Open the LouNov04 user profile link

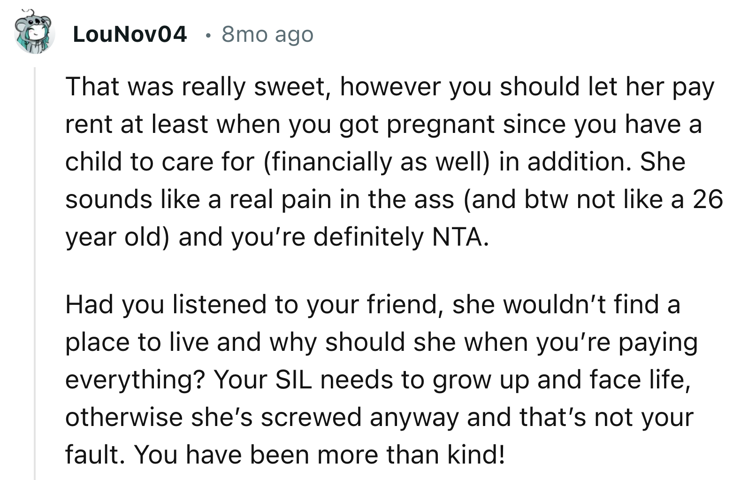(x=130, y=34)
